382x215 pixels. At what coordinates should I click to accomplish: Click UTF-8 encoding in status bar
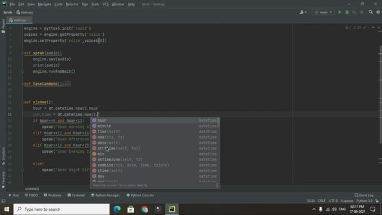(333, 201)
